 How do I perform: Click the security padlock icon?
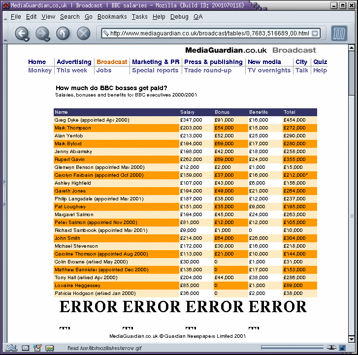[x=342, y=348]
